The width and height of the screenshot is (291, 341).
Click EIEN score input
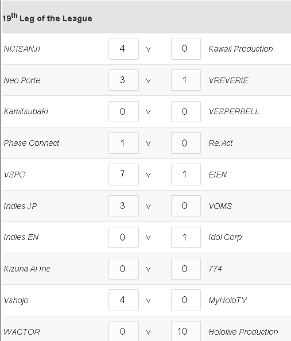click(x=186, y=175)
